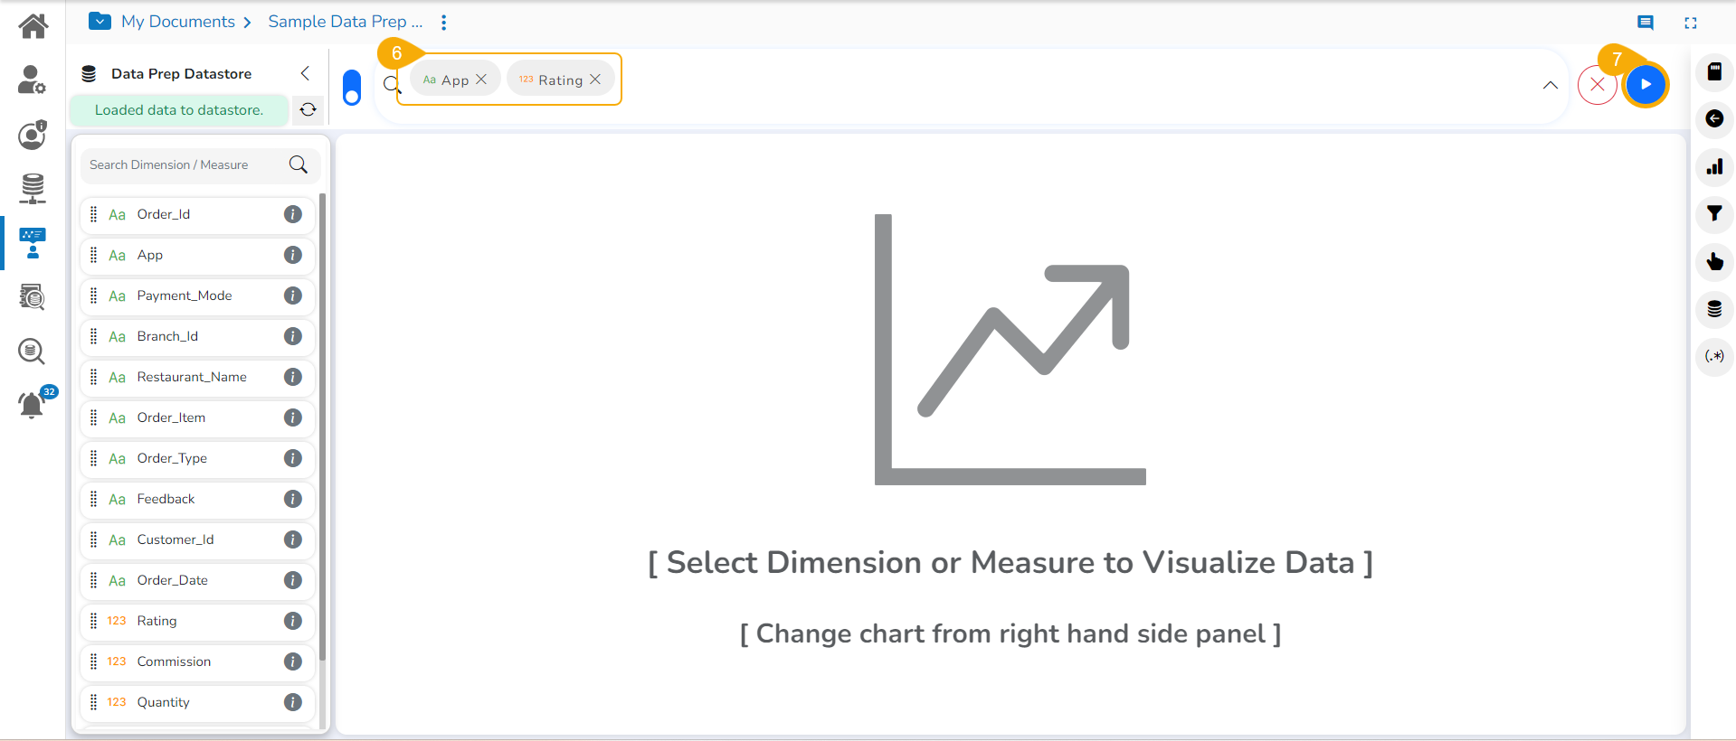Remove the Rating chip from search bar
The width and height of the screenshot is (1736, 741).
595,80
